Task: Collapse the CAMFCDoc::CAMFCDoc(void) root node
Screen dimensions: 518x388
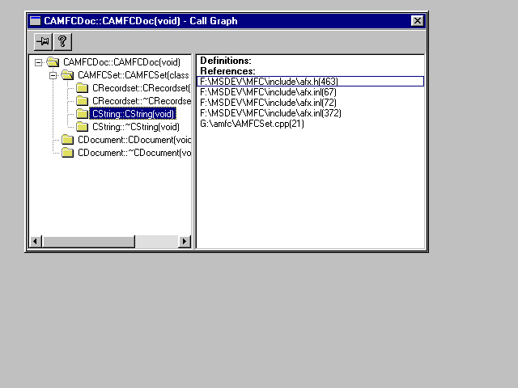Action: pyautogui.click(x=38, y=62)
